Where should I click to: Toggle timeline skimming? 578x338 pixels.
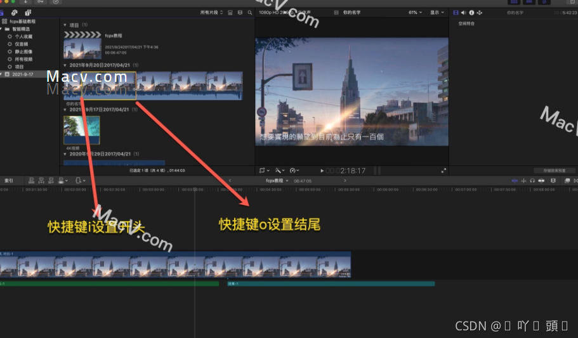tap(514, 181)
